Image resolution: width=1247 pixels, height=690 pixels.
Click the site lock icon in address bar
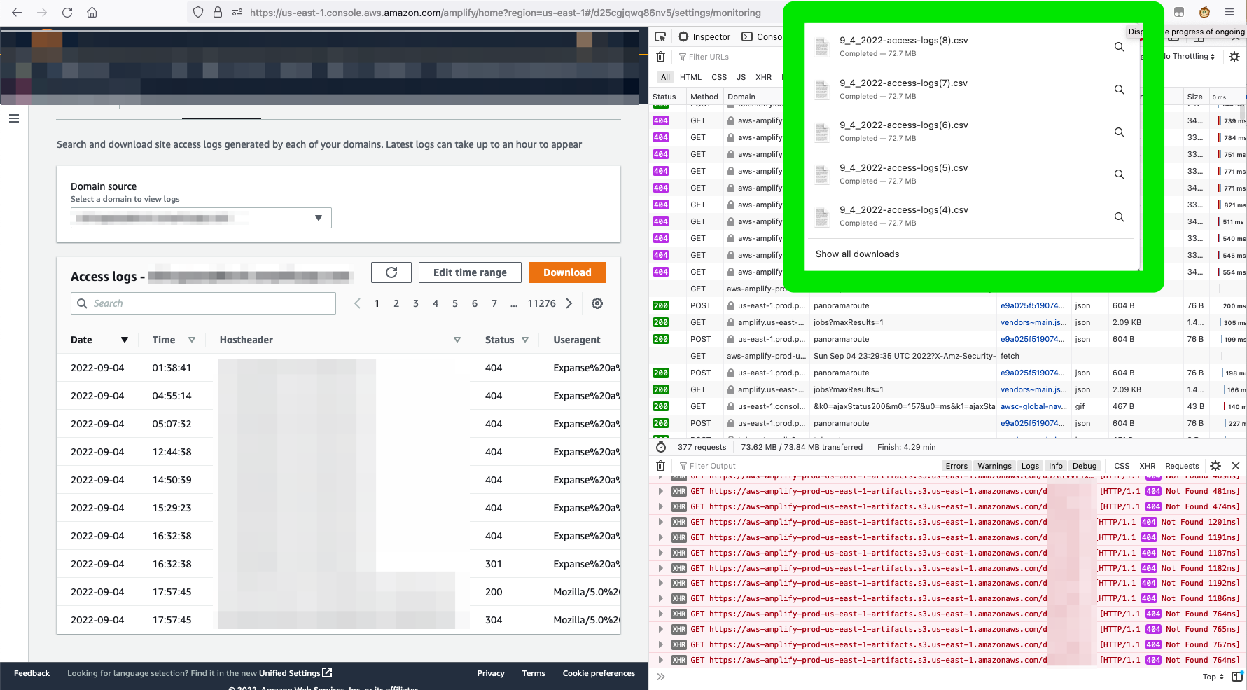coord(218,12)
